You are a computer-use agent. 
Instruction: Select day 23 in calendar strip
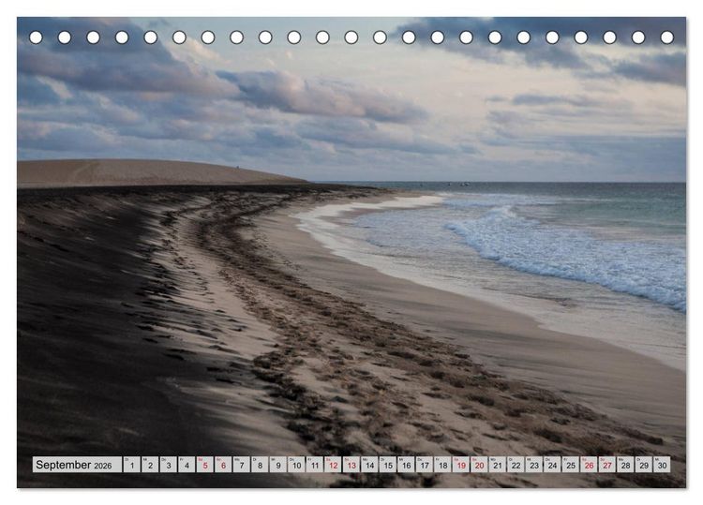tap(534, 464)
